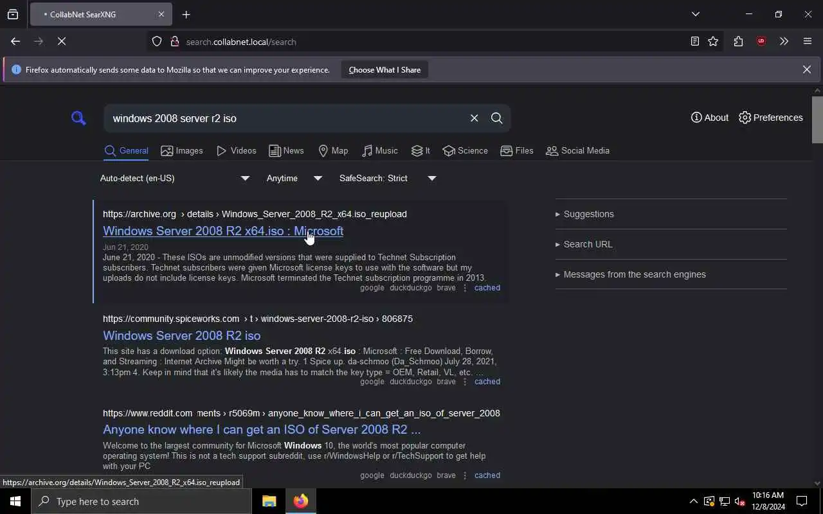823x514 pixels.
Task: Open more options dots for archive.org result
Action: pos(465,288)
